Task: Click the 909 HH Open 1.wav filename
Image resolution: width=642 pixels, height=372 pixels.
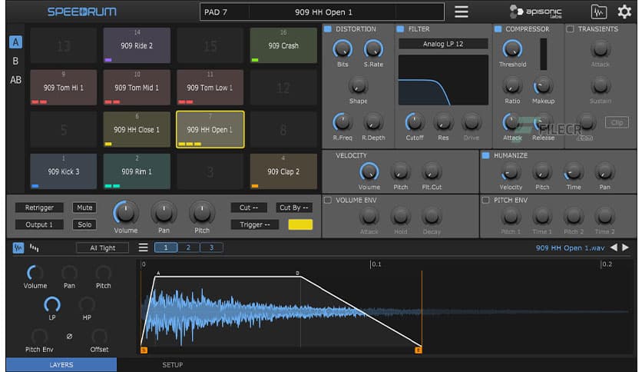Action: coord(570,247)
